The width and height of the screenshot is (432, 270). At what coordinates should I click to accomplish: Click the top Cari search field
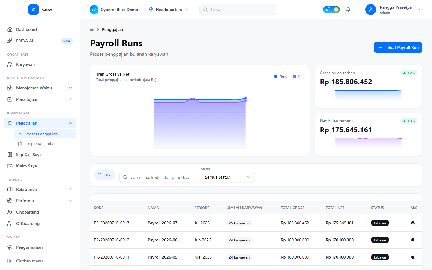pos(238,10)
